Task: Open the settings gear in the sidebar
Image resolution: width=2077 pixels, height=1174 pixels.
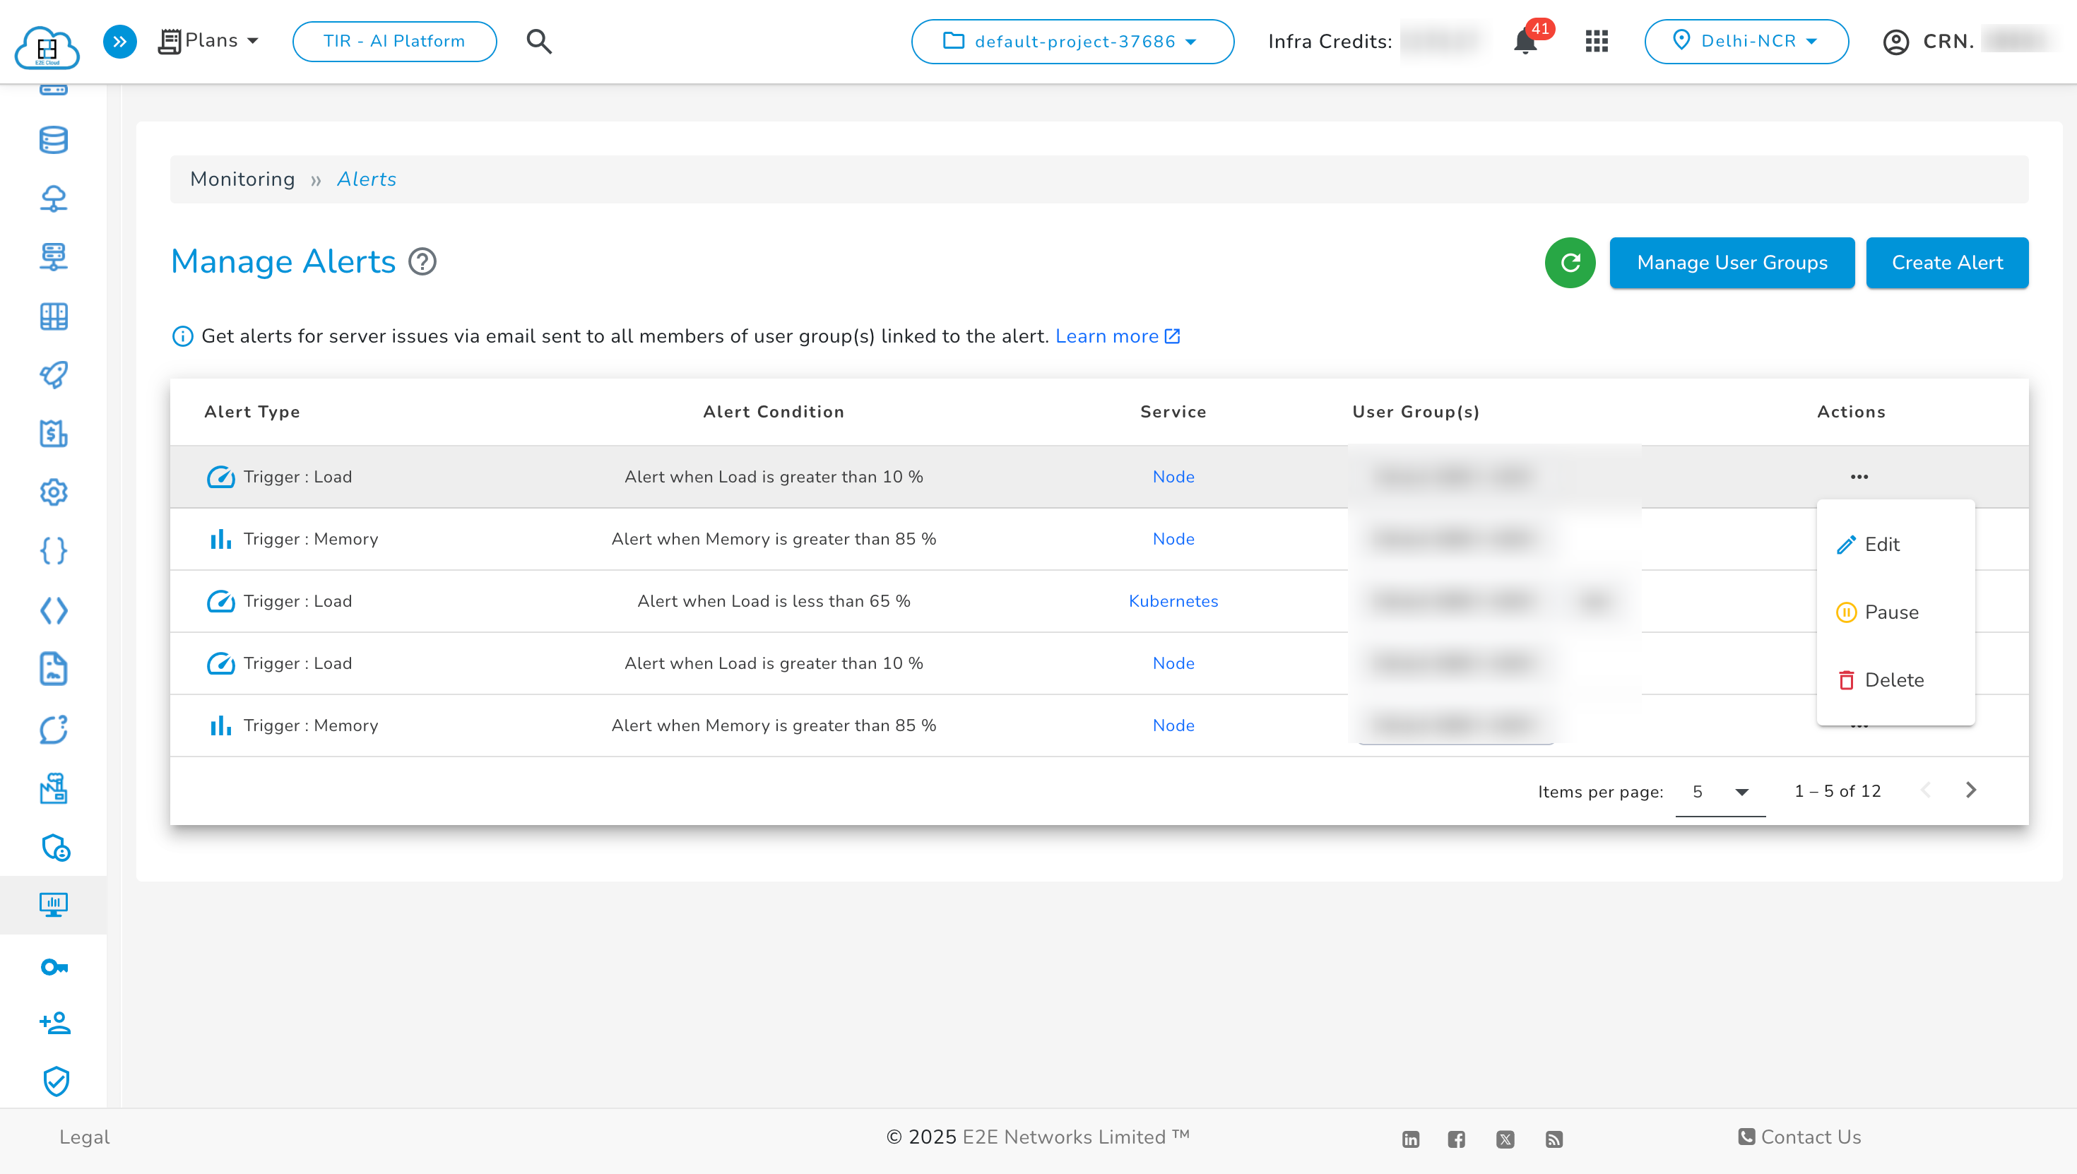Action: pyautogui.click(x=53, y=492)
